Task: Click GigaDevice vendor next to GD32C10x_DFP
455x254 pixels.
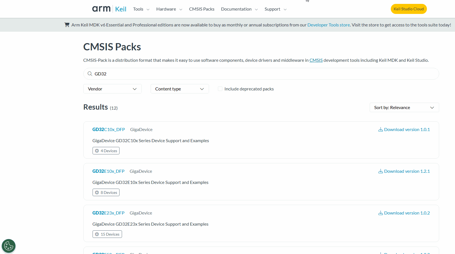Action: tap(141, 129)
